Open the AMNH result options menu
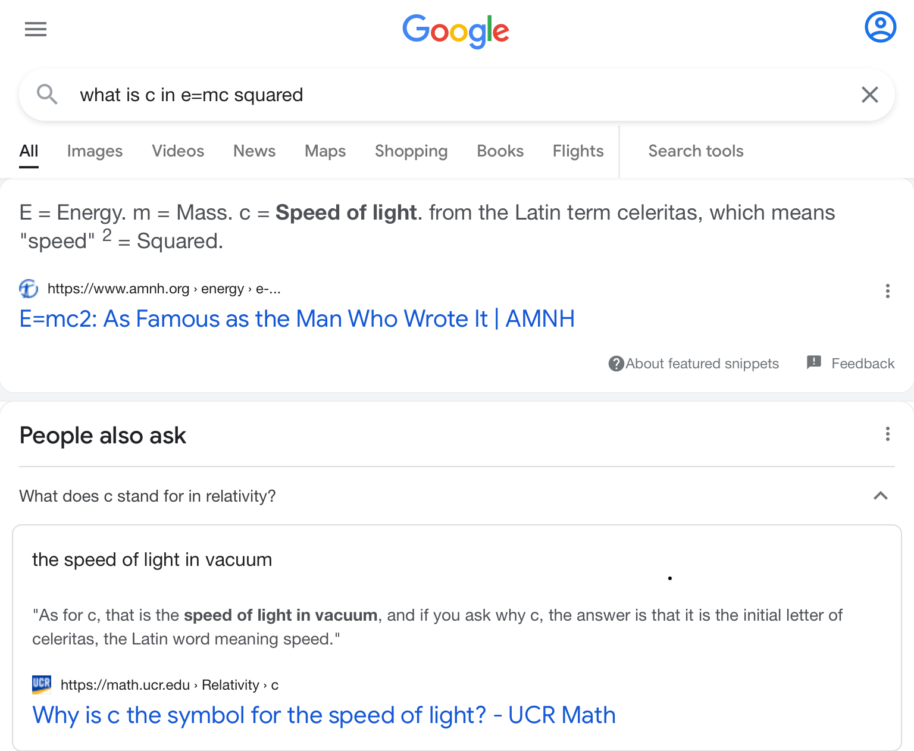 pyautogui.click(x=887, y=291)
